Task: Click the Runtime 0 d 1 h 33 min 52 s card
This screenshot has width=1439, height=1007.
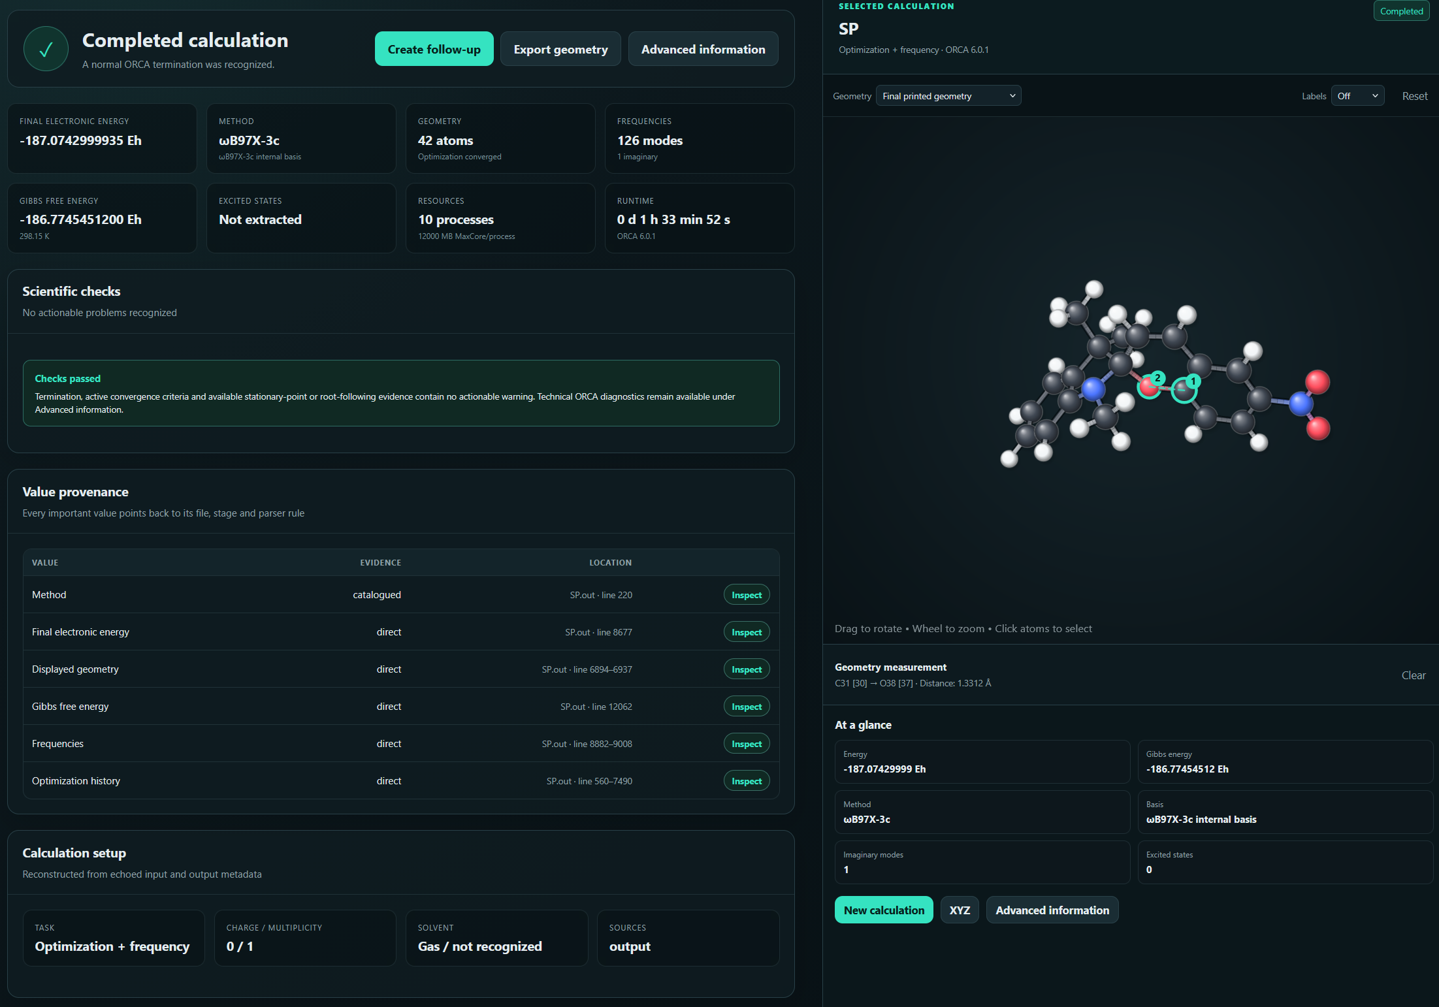Action: click(x=700, y=218)
